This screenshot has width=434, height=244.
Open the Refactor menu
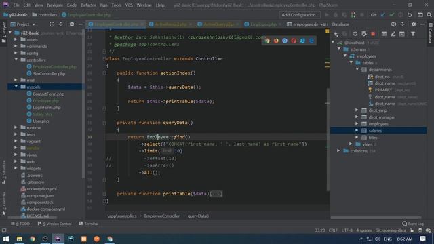coord(88,5)
